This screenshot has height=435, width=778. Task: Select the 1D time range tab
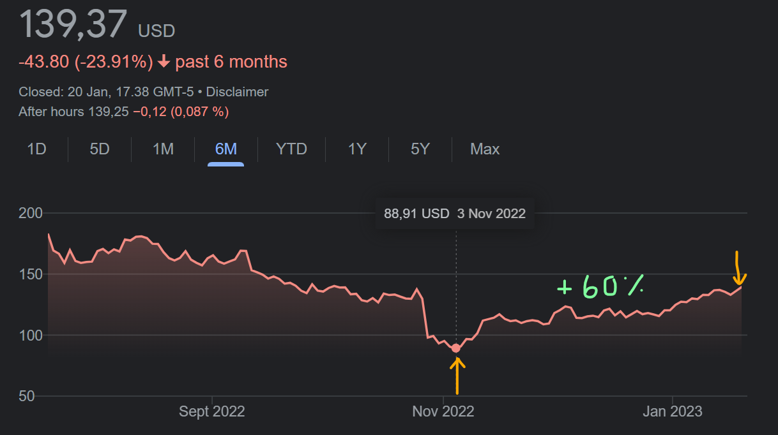pyautogui.click(x=36, y=149)
